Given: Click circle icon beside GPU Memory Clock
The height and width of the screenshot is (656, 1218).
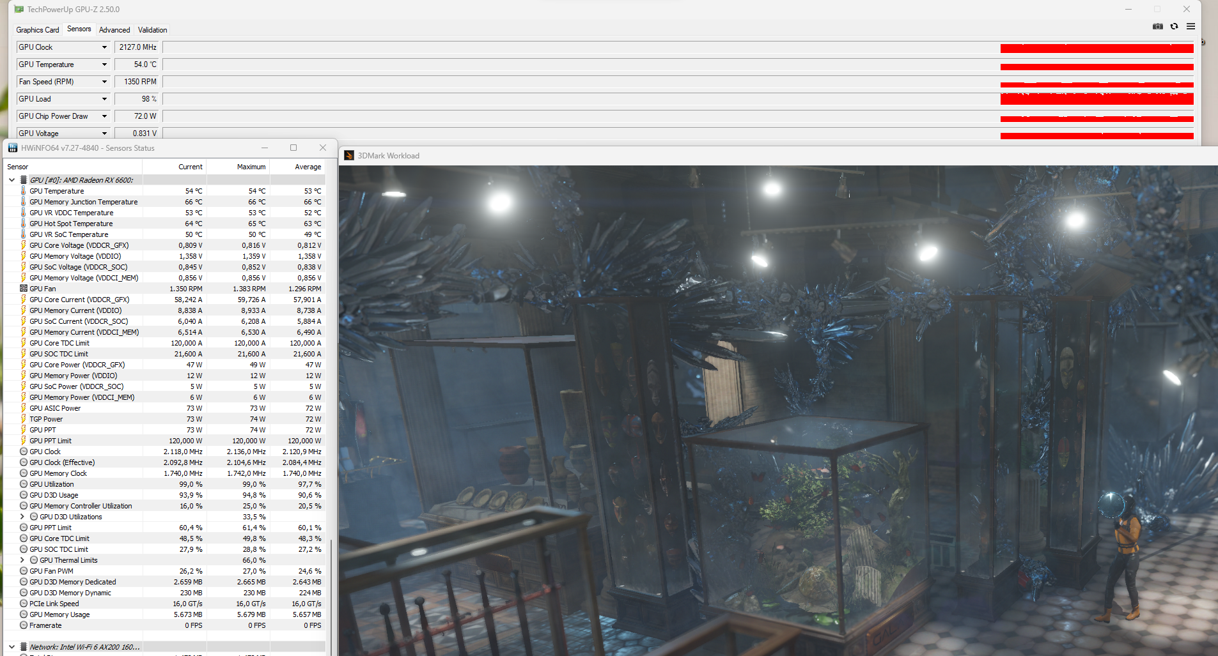Looking at the screenshot, I should 24,473.
